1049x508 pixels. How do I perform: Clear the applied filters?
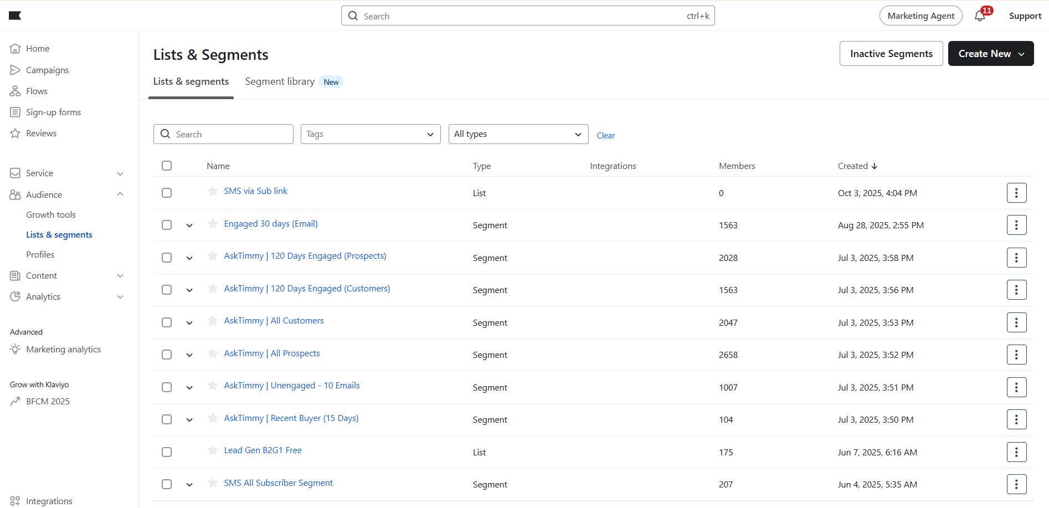click(605, 136)
